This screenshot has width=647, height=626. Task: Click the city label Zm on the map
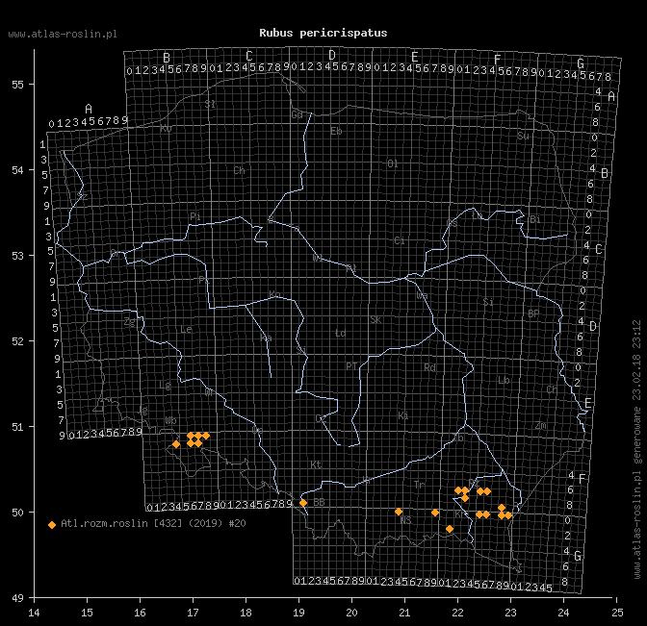[x=540, y=426]
